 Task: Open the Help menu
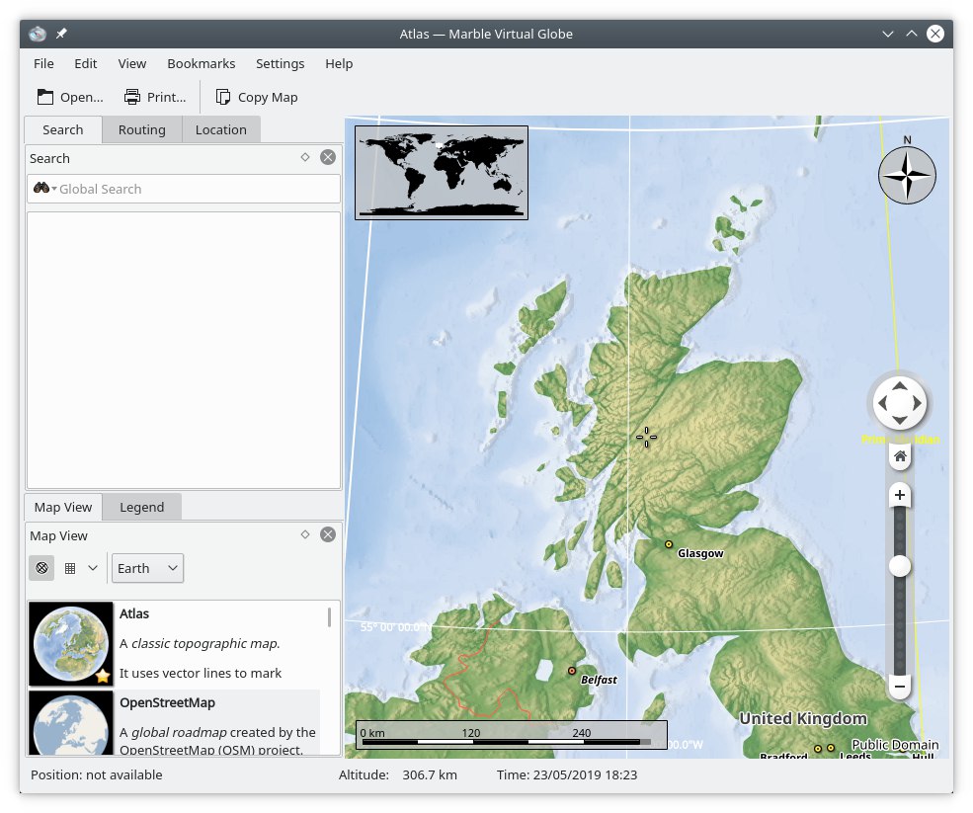[x=339, y=63]
